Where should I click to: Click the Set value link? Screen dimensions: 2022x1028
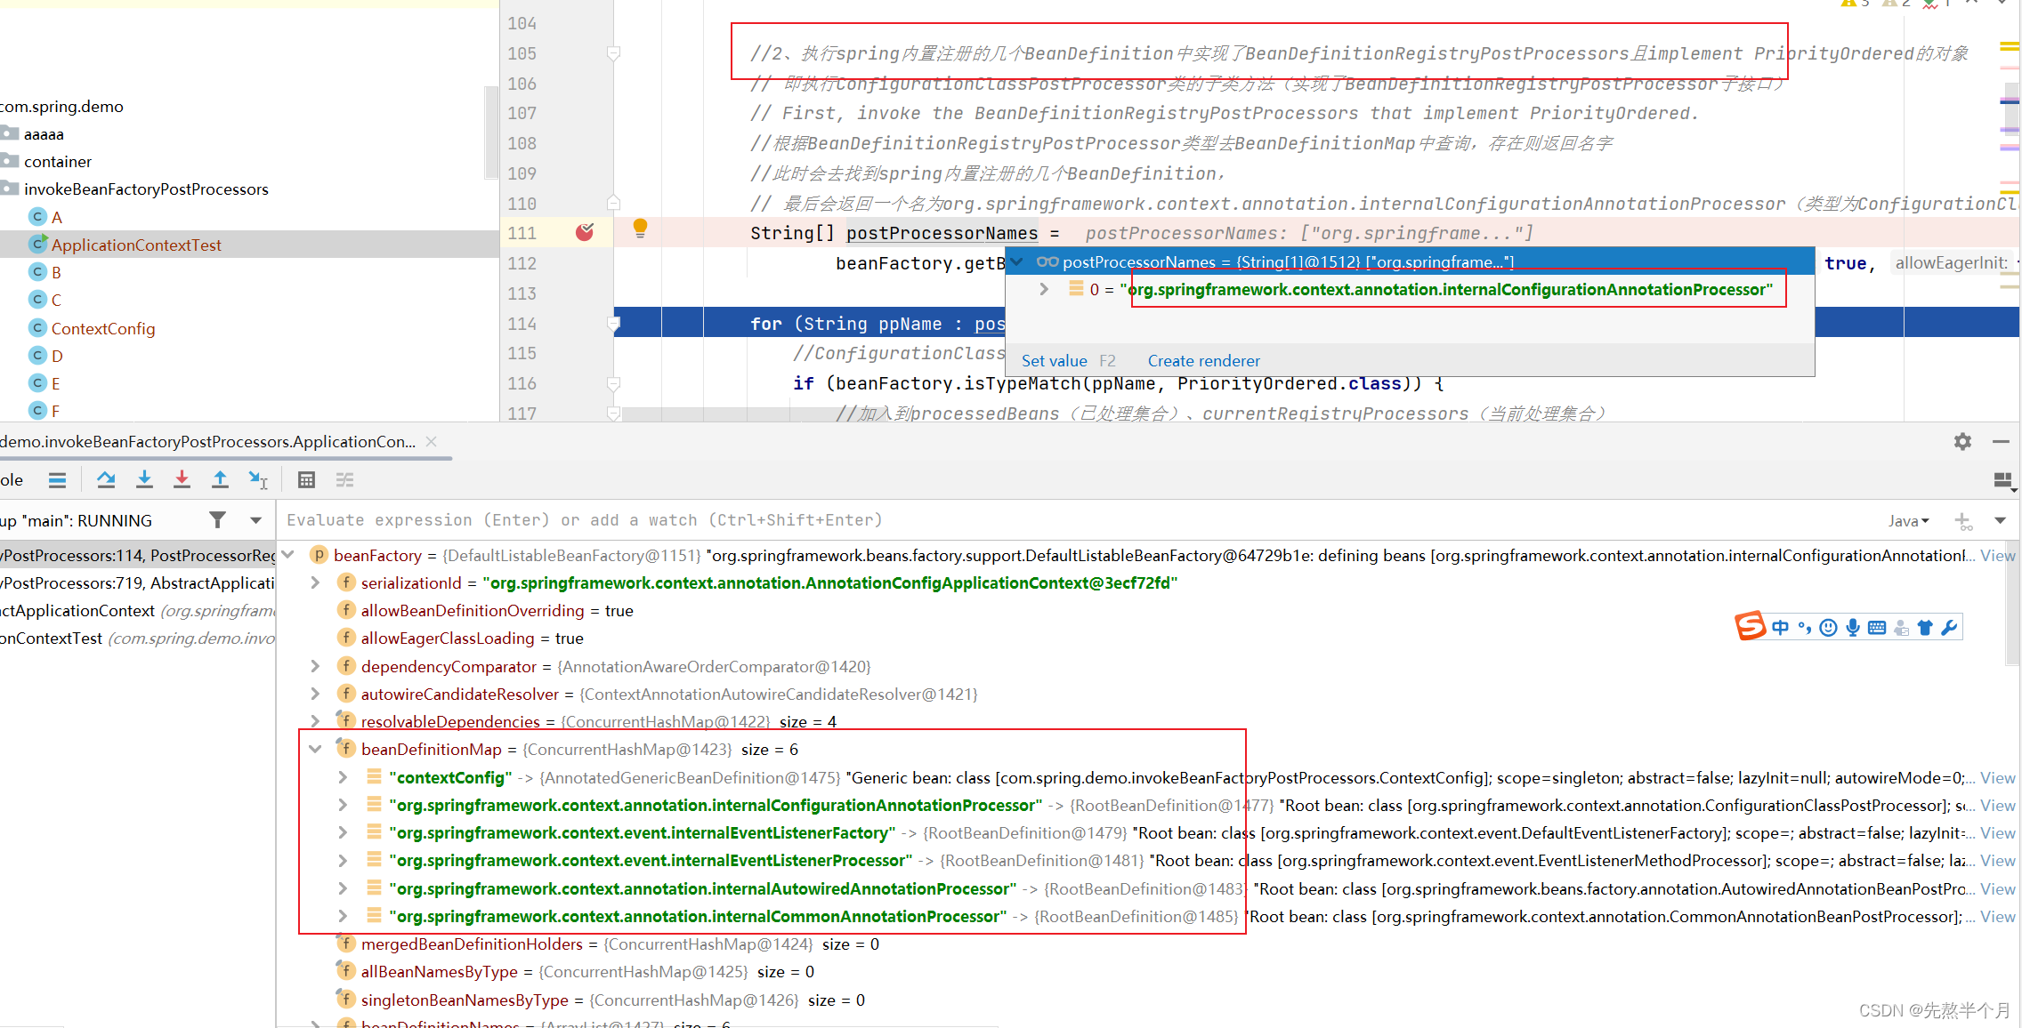pos(1054,361)
